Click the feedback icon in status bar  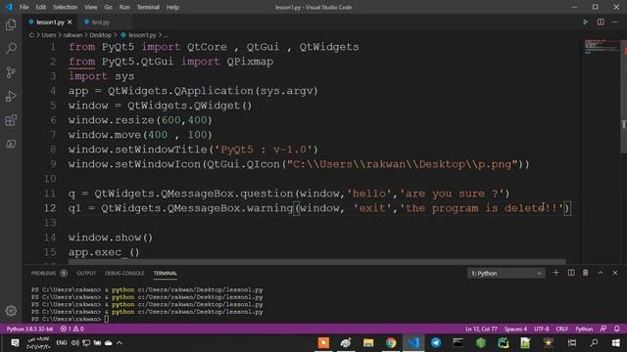[603, 329]
